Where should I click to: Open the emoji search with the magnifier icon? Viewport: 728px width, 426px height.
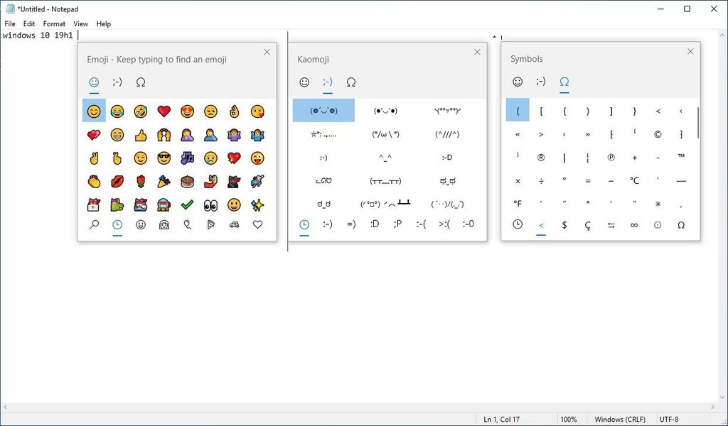click(x=95, y=224)
